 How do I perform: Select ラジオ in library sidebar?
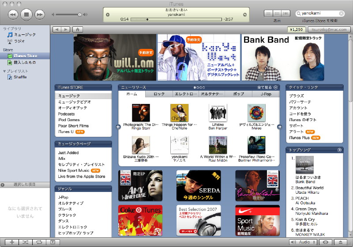(19, 41)
